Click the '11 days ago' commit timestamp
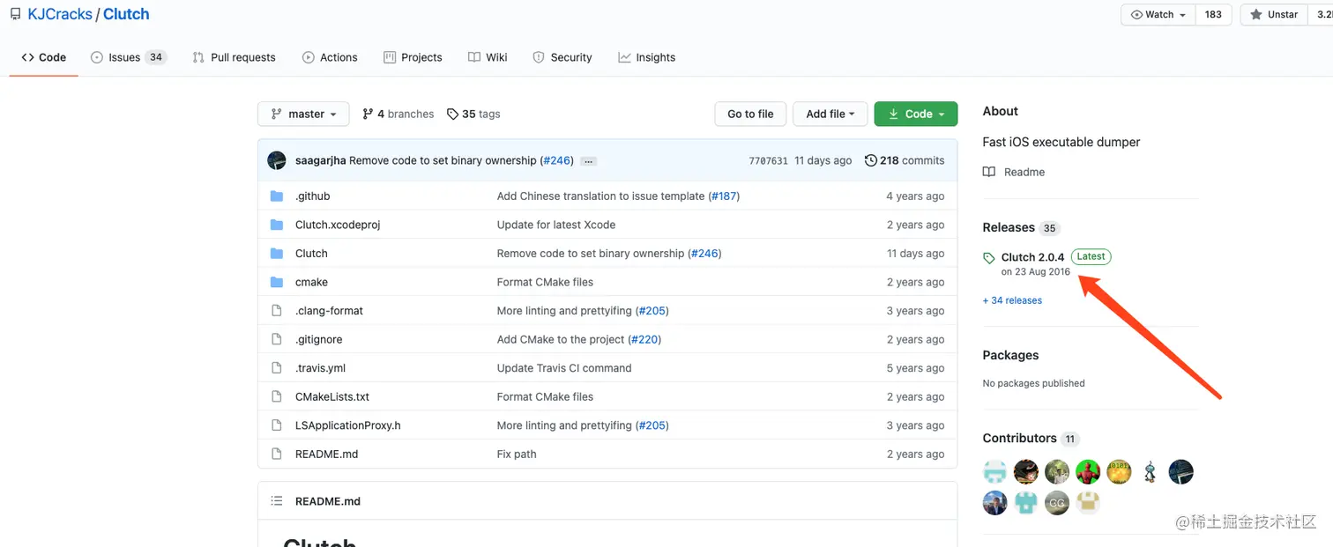 [x=823, y=160]
